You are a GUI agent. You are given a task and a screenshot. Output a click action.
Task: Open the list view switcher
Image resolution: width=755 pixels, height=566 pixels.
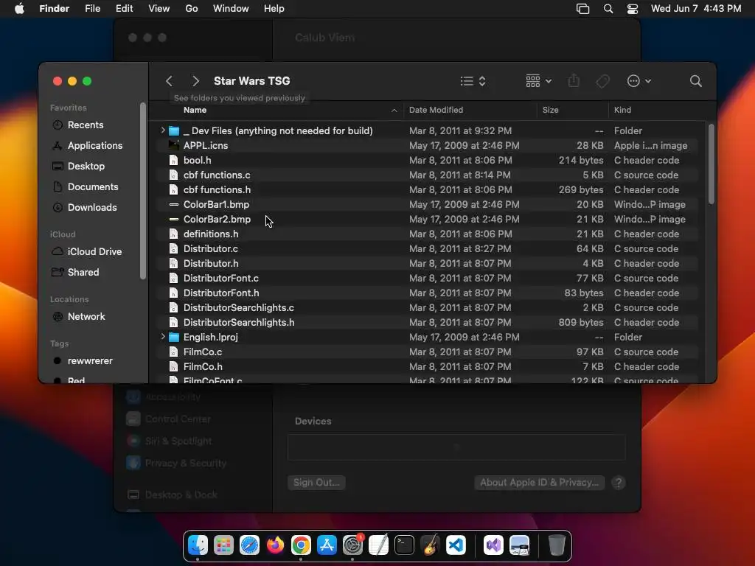pos(473,81)
